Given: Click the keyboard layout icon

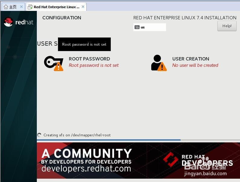Looking at the screenshot, I should (137, 27).
